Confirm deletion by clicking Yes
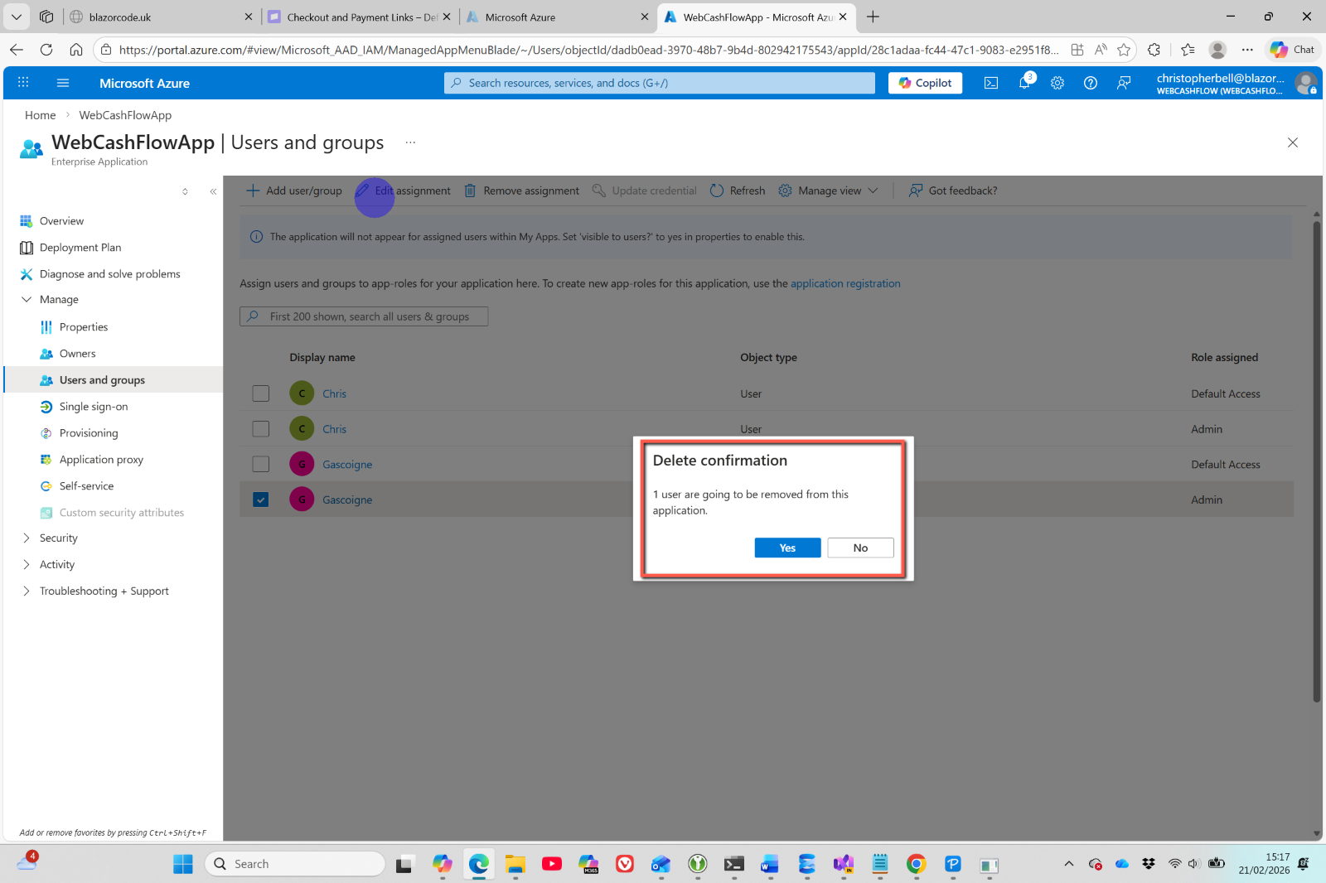The height and width of the screenshot is (883, 1326). 787,548
